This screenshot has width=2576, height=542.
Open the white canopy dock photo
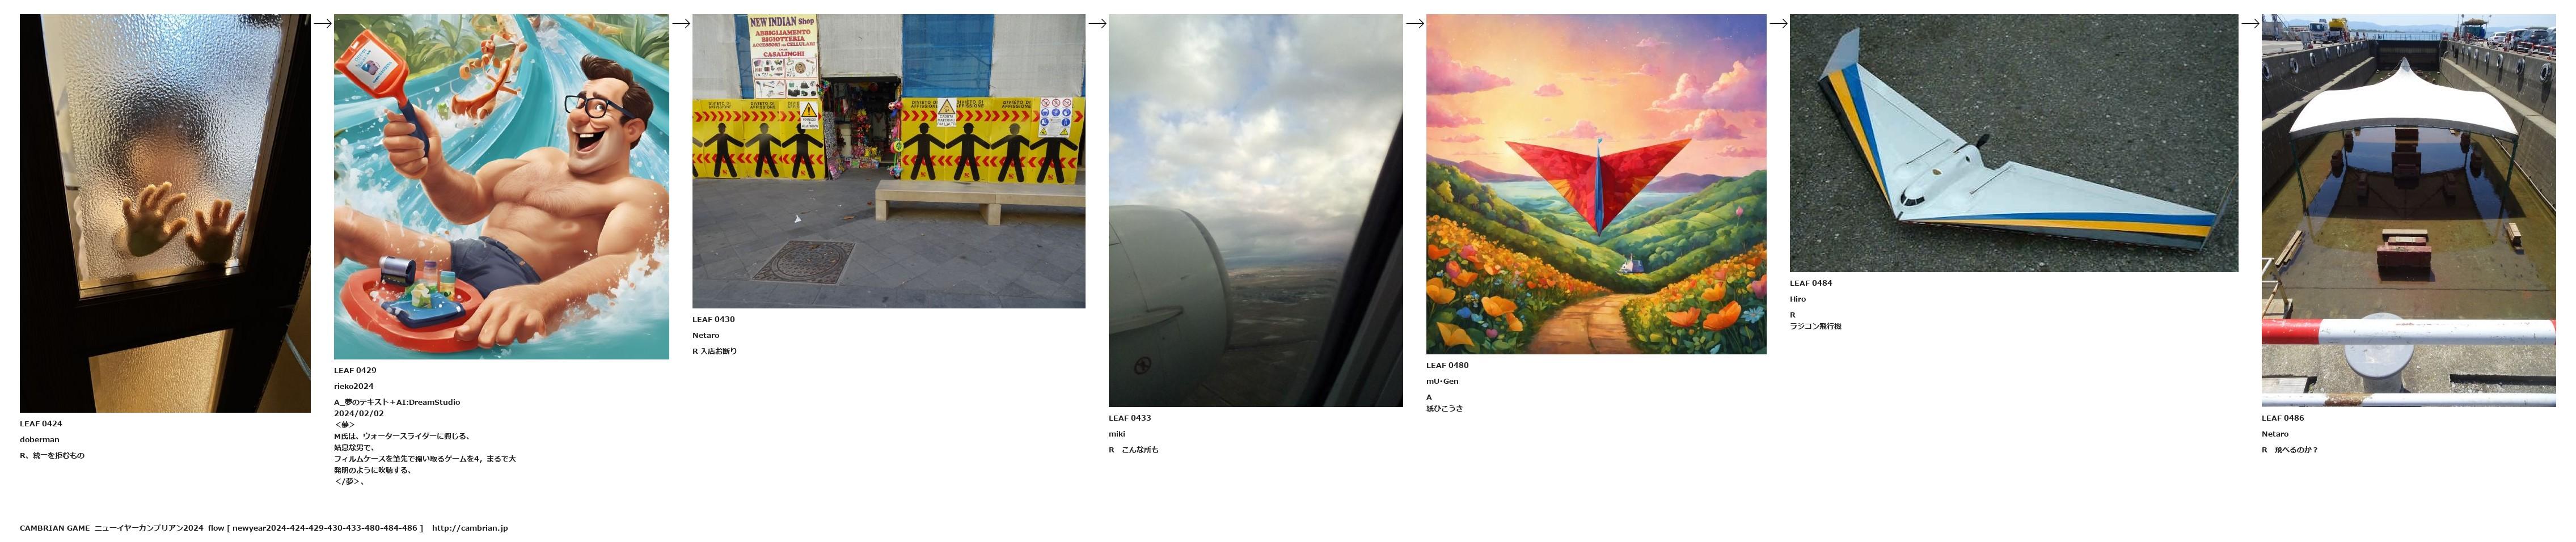click(x=2408, y=210)
